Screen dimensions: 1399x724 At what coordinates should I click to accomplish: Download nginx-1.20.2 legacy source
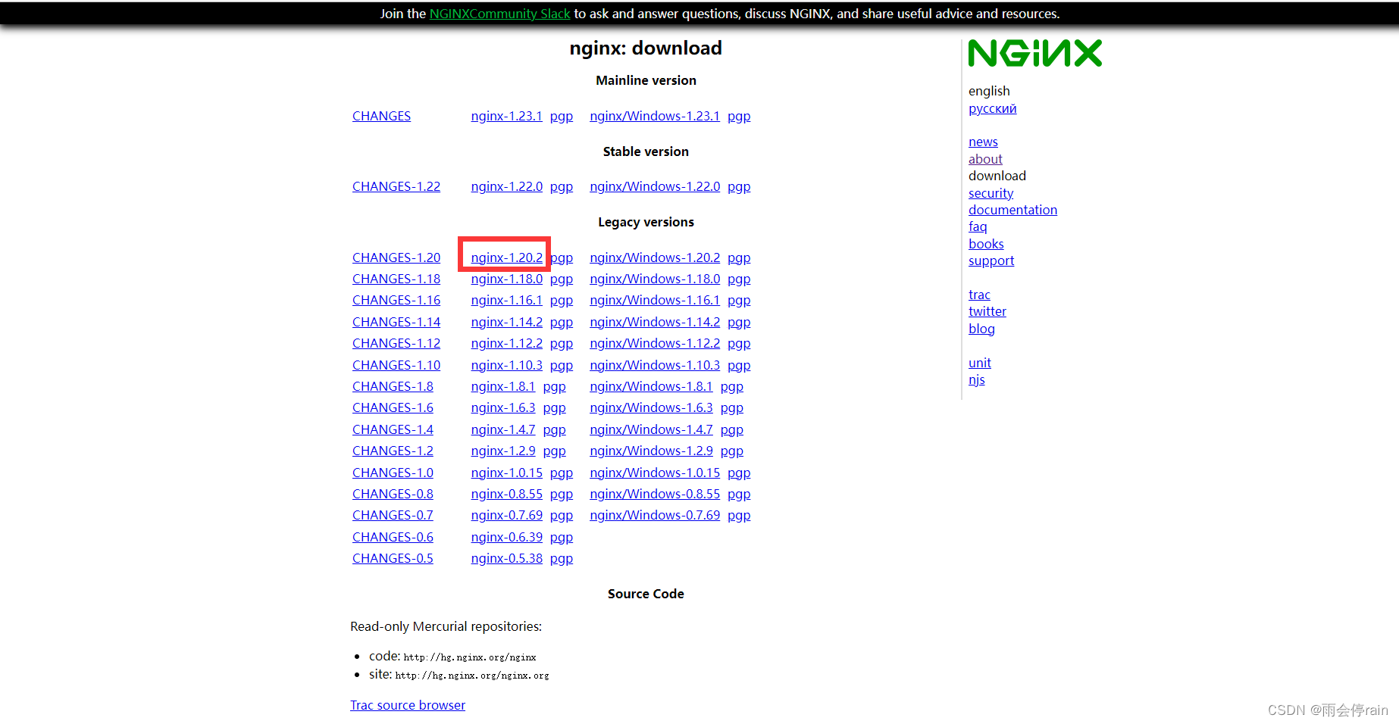pyautogui.click(x=506, y=257)
